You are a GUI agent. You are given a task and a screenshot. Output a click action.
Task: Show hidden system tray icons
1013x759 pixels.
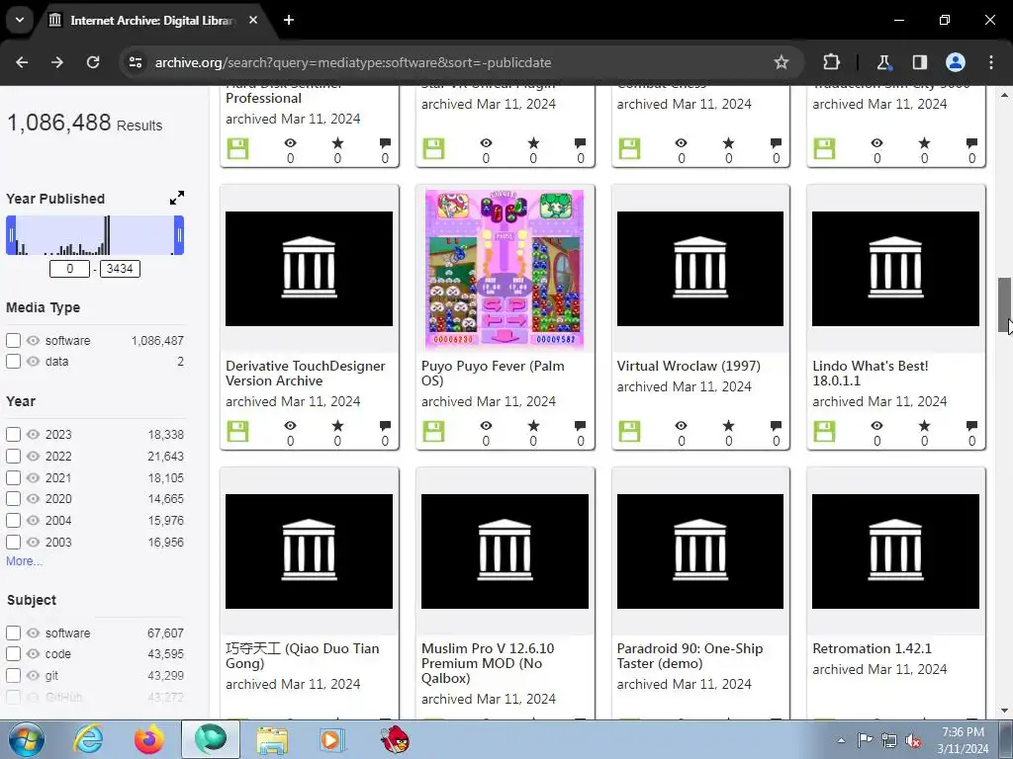[841, 740]
